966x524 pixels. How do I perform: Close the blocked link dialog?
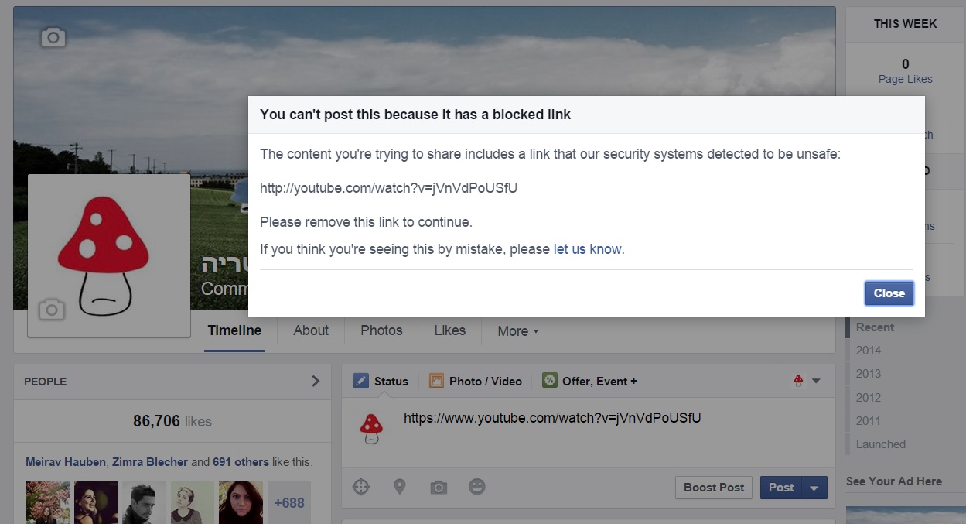[x=889, y=293]
